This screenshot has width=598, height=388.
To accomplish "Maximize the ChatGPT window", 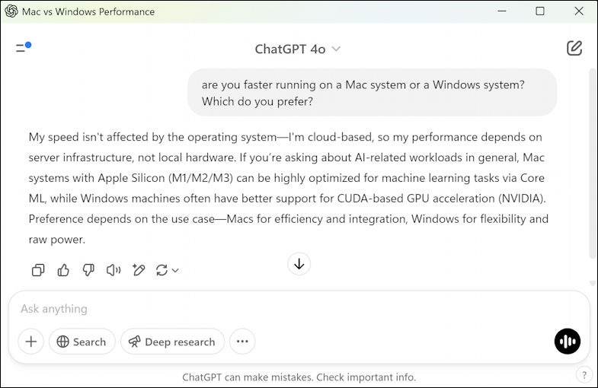I will tap(540, 11).
